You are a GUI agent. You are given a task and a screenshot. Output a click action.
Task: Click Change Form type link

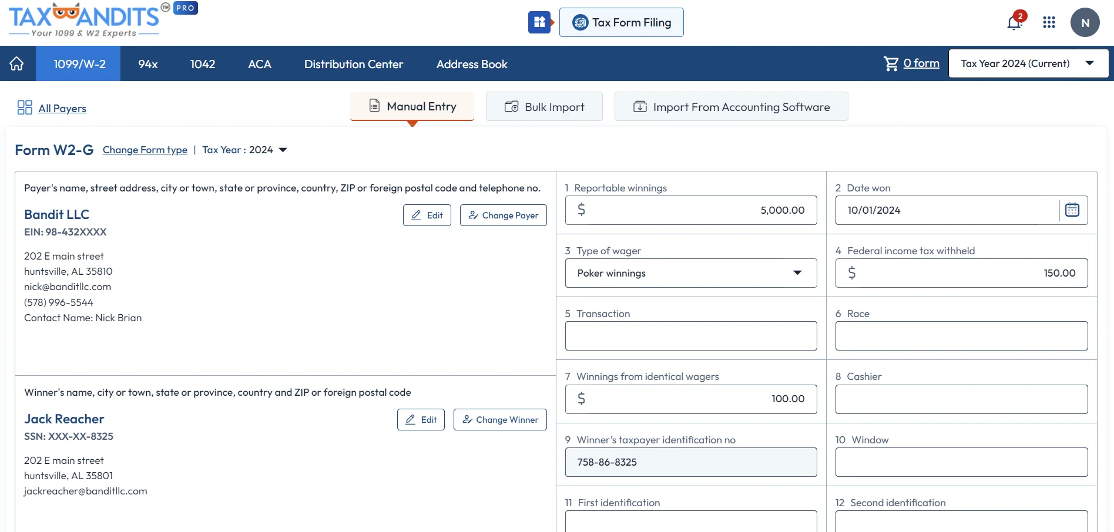click(x=145, y=150)
